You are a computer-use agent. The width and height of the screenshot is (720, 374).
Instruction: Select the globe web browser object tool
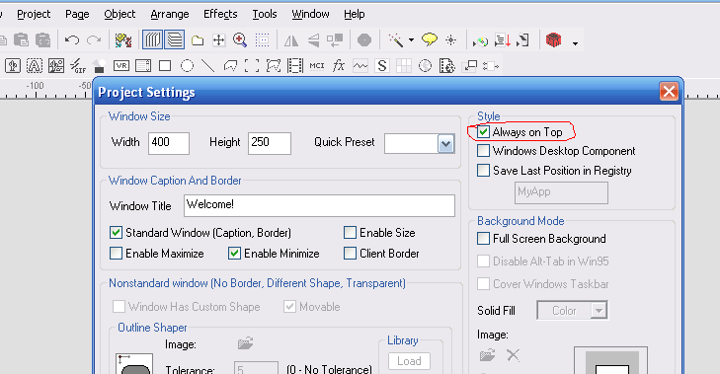coord(426,66)
